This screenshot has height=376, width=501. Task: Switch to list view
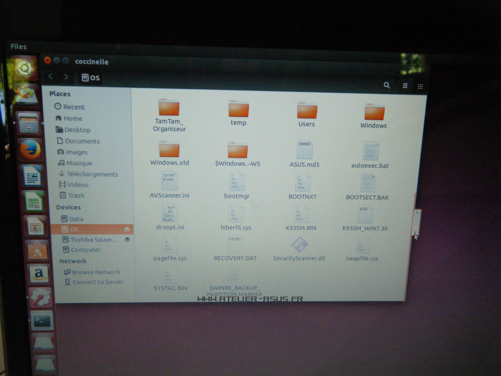click(405, 86)
